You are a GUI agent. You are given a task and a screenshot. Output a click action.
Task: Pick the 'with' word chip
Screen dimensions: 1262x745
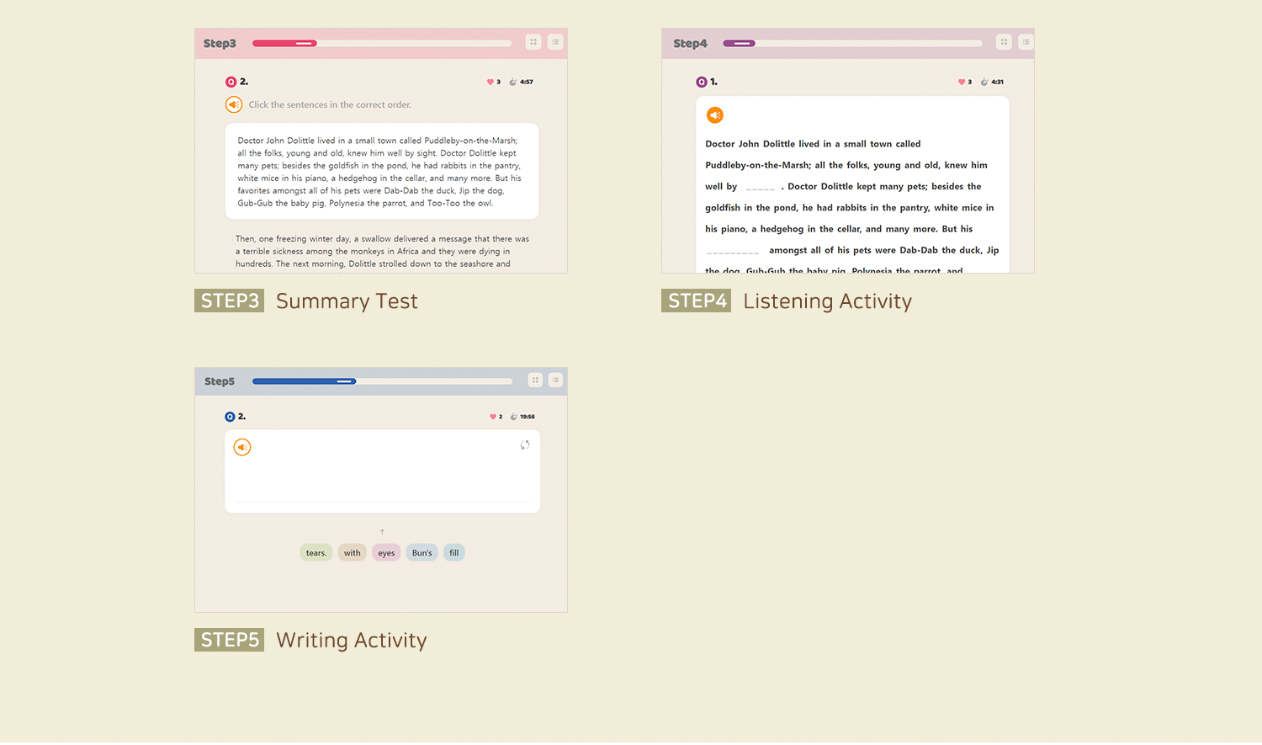click(352, 553)
